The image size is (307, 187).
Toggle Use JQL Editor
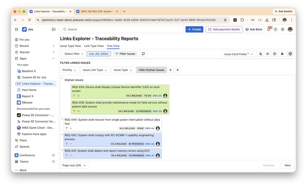(x=99, y=54)
